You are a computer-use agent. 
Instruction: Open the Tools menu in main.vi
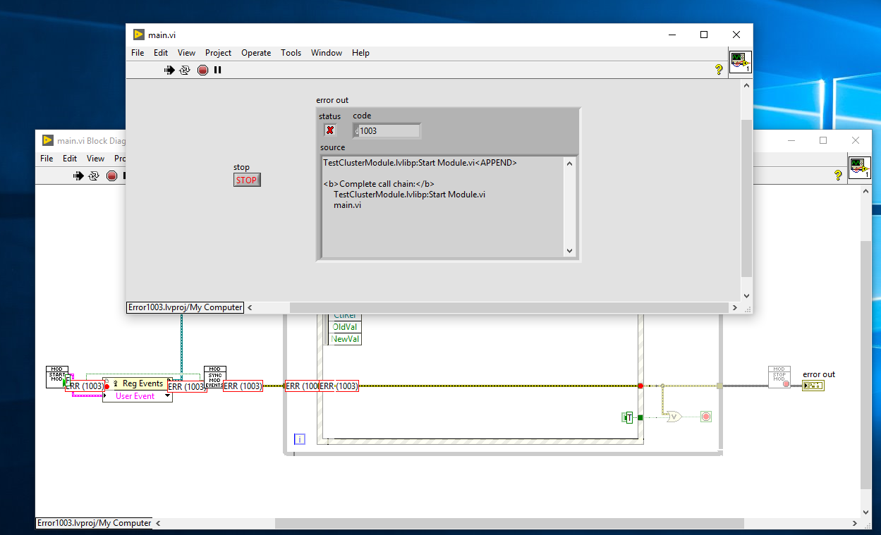(291, 53)
